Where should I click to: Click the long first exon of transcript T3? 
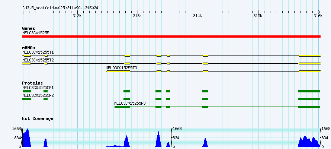(x=118, y=71)
